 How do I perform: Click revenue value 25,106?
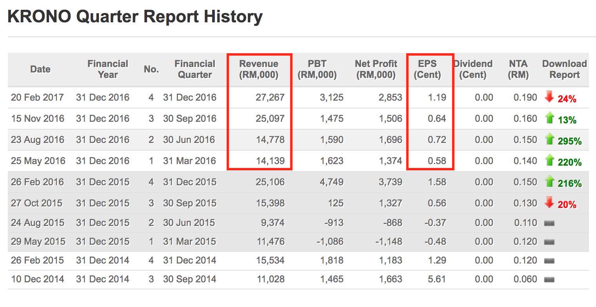click(271, 182)
